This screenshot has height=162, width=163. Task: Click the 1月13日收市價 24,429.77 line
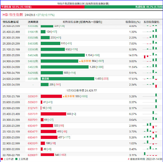81,91
